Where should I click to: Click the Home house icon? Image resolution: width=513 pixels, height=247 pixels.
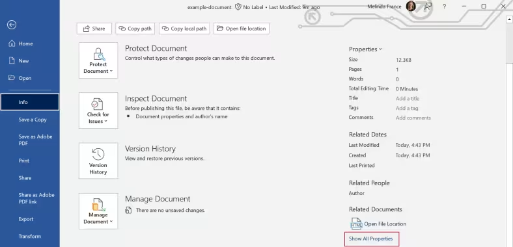(x=12, y=44)
